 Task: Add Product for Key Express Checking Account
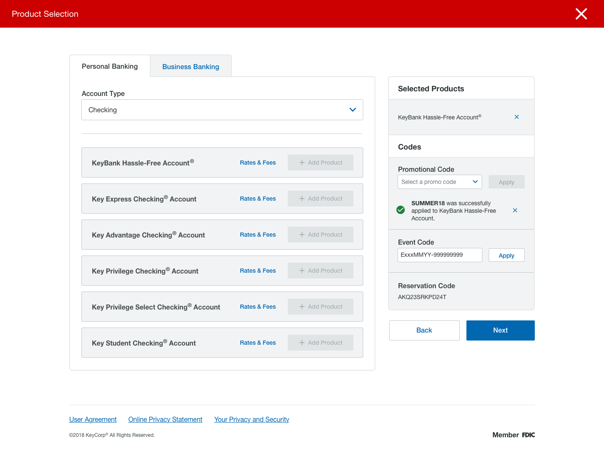click(x=320, y=199)
